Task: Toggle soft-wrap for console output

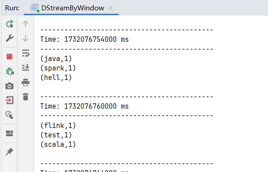Action: 26,53
